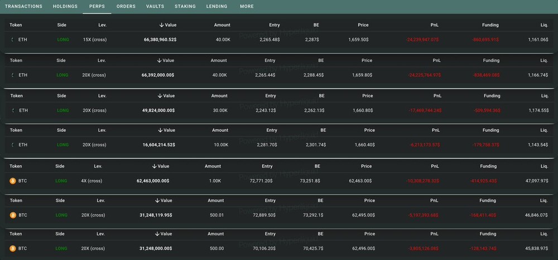Click sort arrow above the 66,380,960.52$ value
Image resolution: width=558 pixels, height=260 pixels.
click(x=162, y=25)
